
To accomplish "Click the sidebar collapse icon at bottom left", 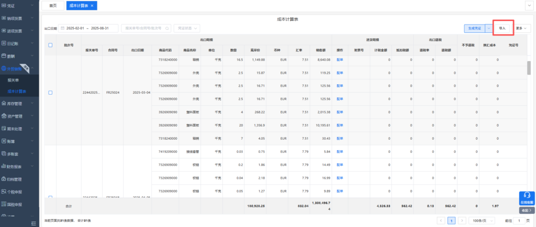I will [33, 223].
